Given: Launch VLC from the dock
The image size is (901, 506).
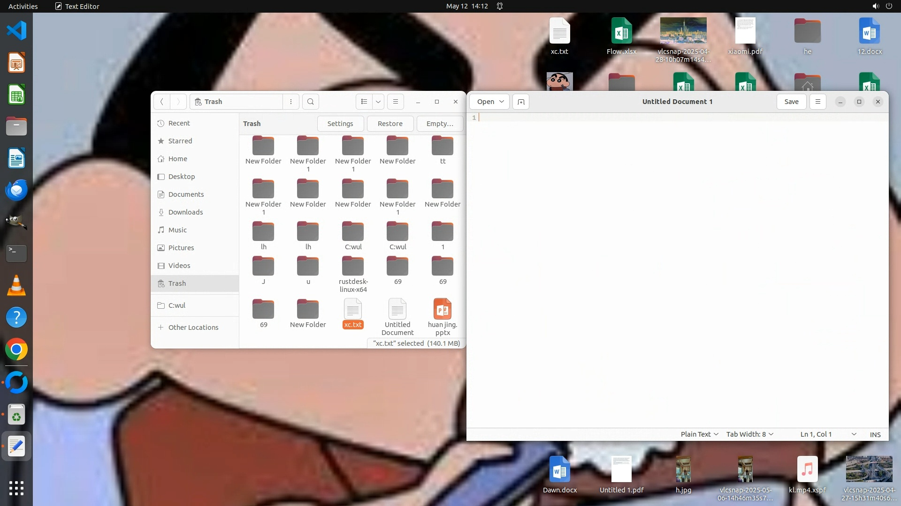Looking at the screenshot, I should tap(16, 286).
